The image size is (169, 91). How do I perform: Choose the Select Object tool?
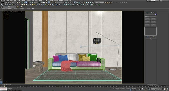pyautogui.click(x=17, y=2)
